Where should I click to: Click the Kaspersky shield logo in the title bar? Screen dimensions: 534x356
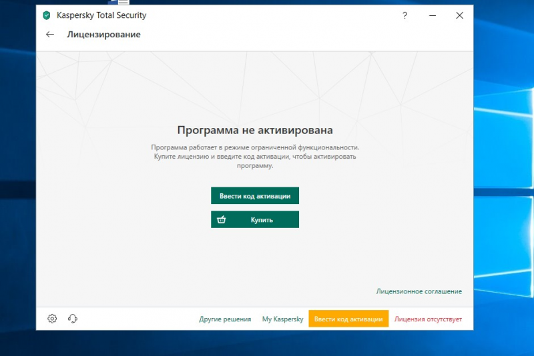(47, 15)
